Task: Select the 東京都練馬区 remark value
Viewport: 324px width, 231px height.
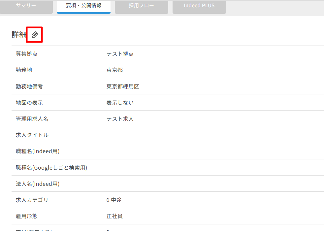Action: 123,86
